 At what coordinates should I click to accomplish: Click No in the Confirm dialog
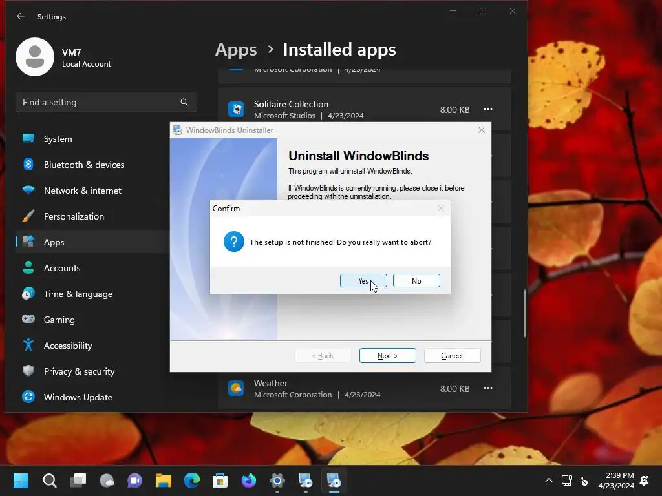tap(416, 281)
